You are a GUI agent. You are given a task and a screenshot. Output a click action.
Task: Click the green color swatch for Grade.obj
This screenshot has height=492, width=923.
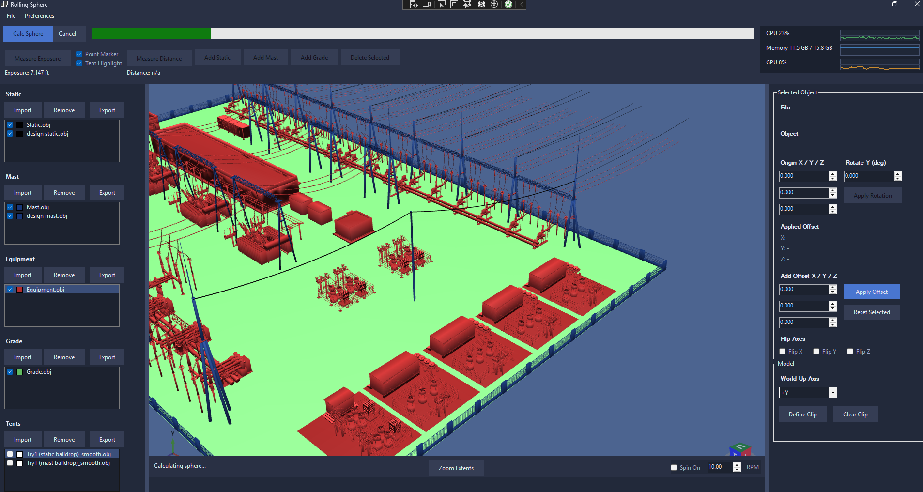20,372
